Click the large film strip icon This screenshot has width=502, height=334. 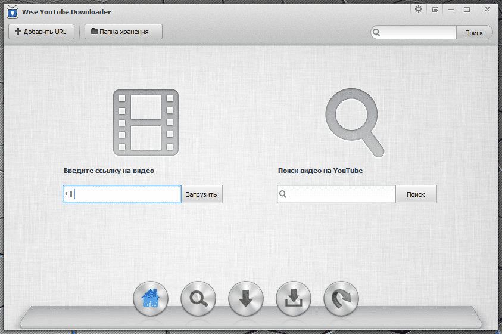(146, 122)
